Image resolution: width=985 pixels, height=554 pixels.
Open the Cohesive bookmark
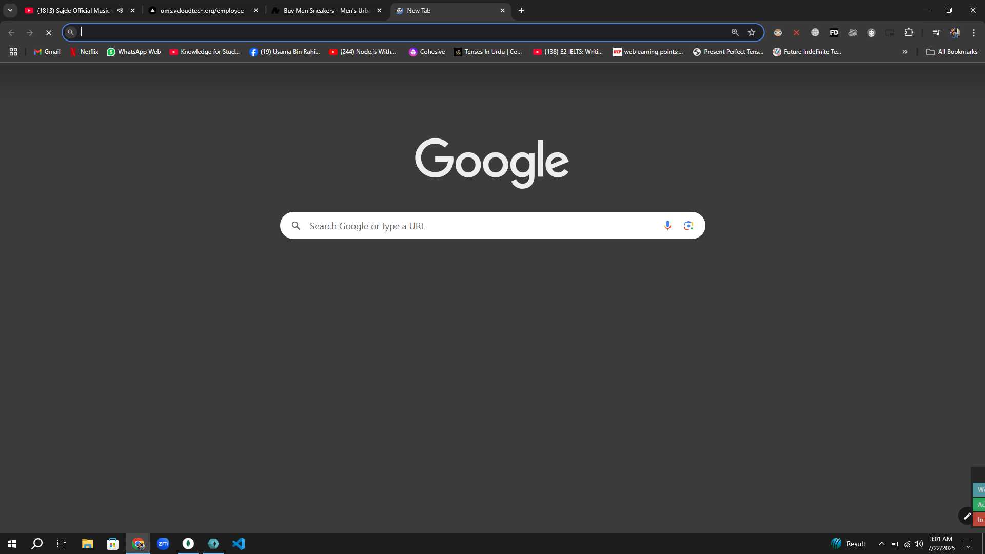427,52
